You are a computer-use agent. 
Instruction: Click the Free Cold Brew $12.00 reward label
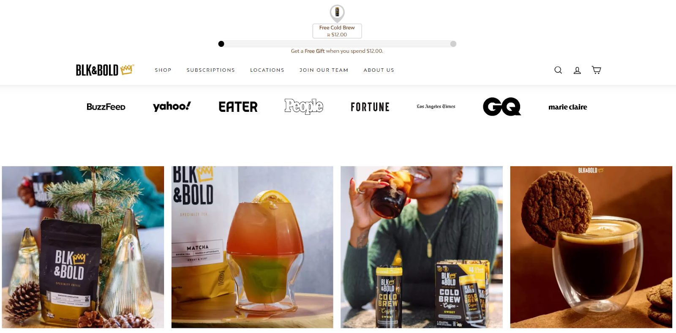coord(337,31)
